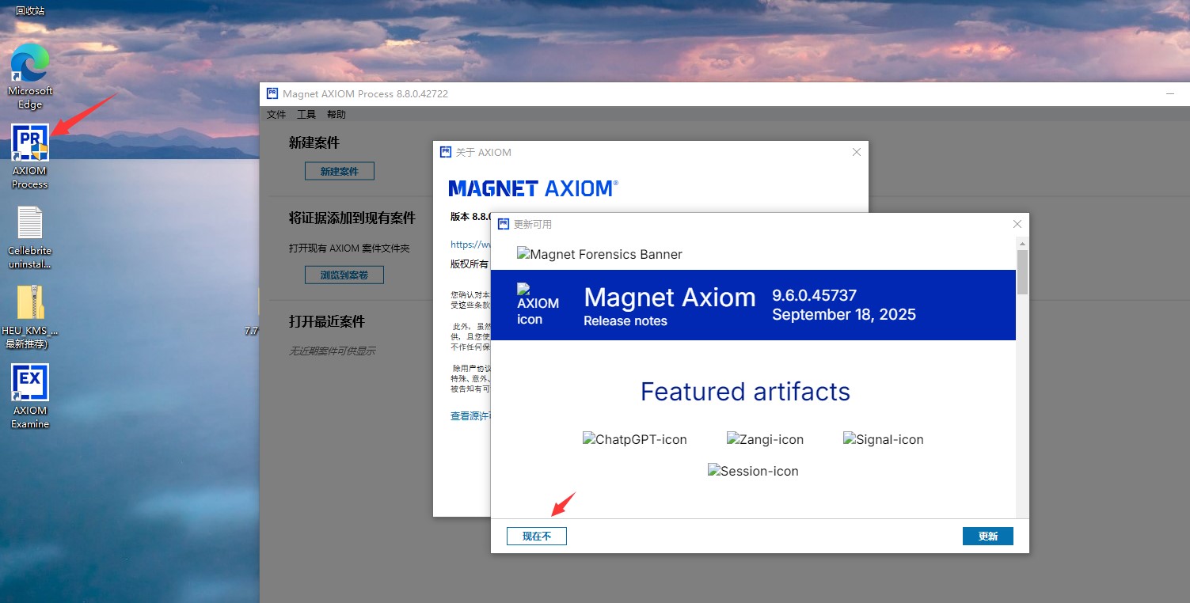1190x603 pixels.
Task: Click the 无近期案件可供显示 message
Action: click(x=332, y=351)
